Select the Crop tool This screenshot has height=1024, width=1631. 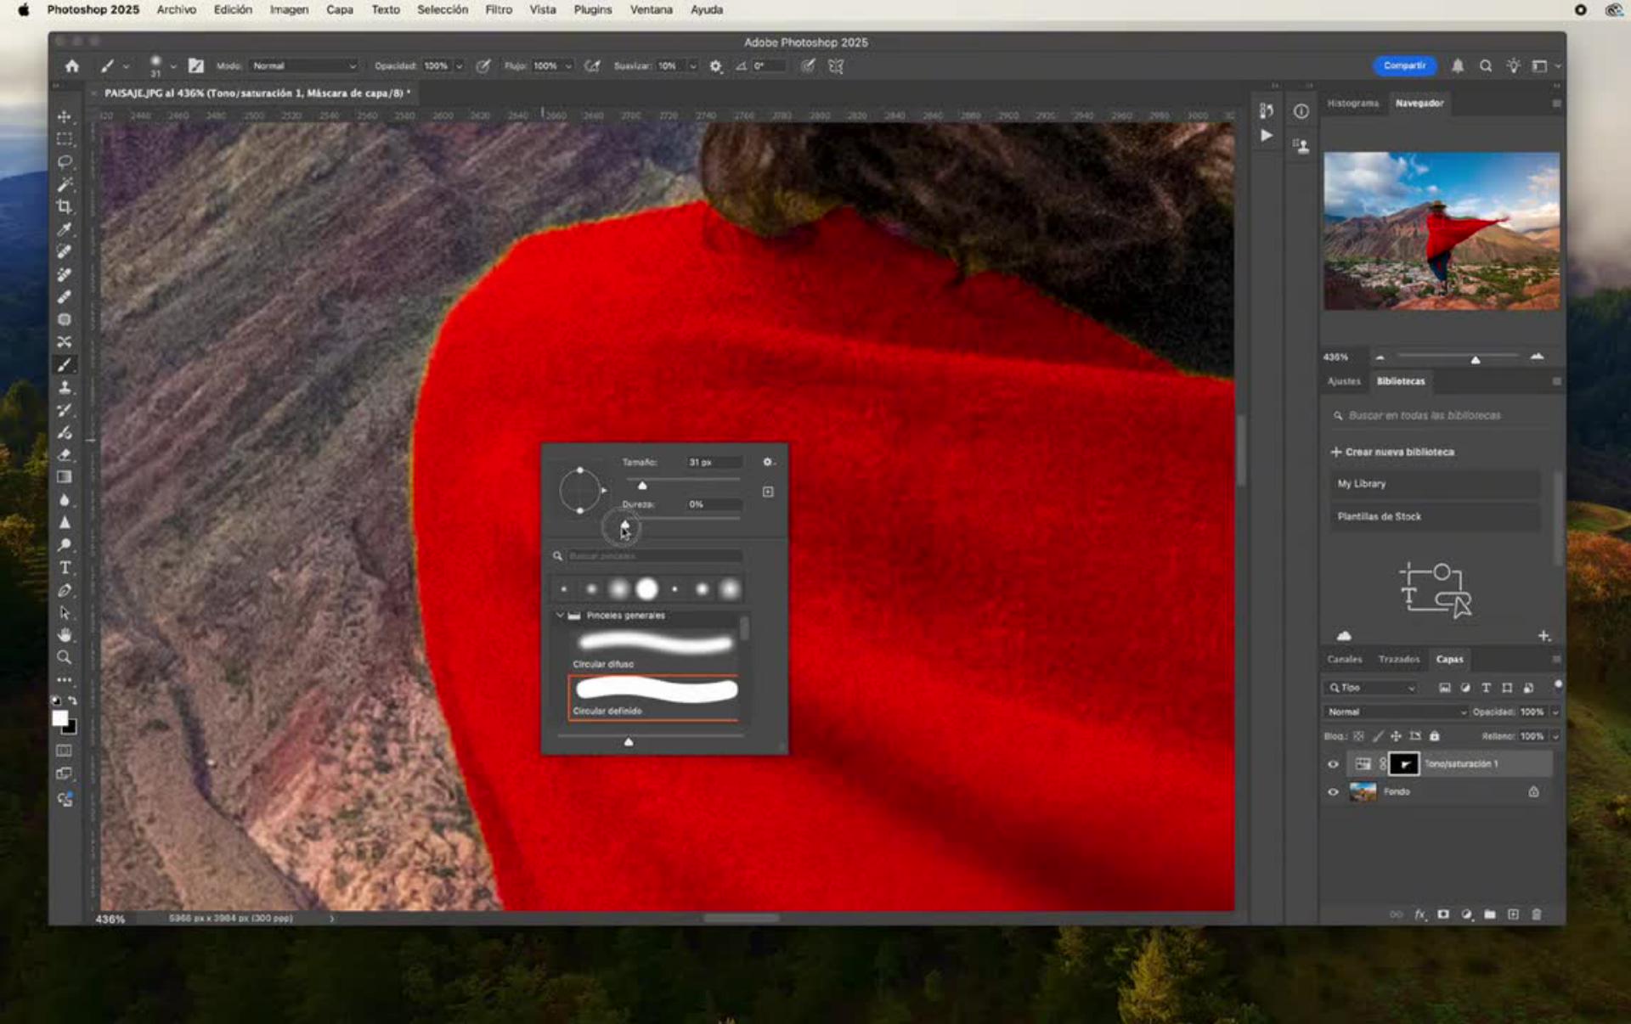pos(65,206)
